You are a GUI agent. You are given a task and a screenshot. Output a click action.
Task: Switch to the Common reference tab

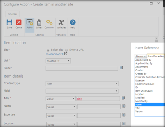coord(141,56)
